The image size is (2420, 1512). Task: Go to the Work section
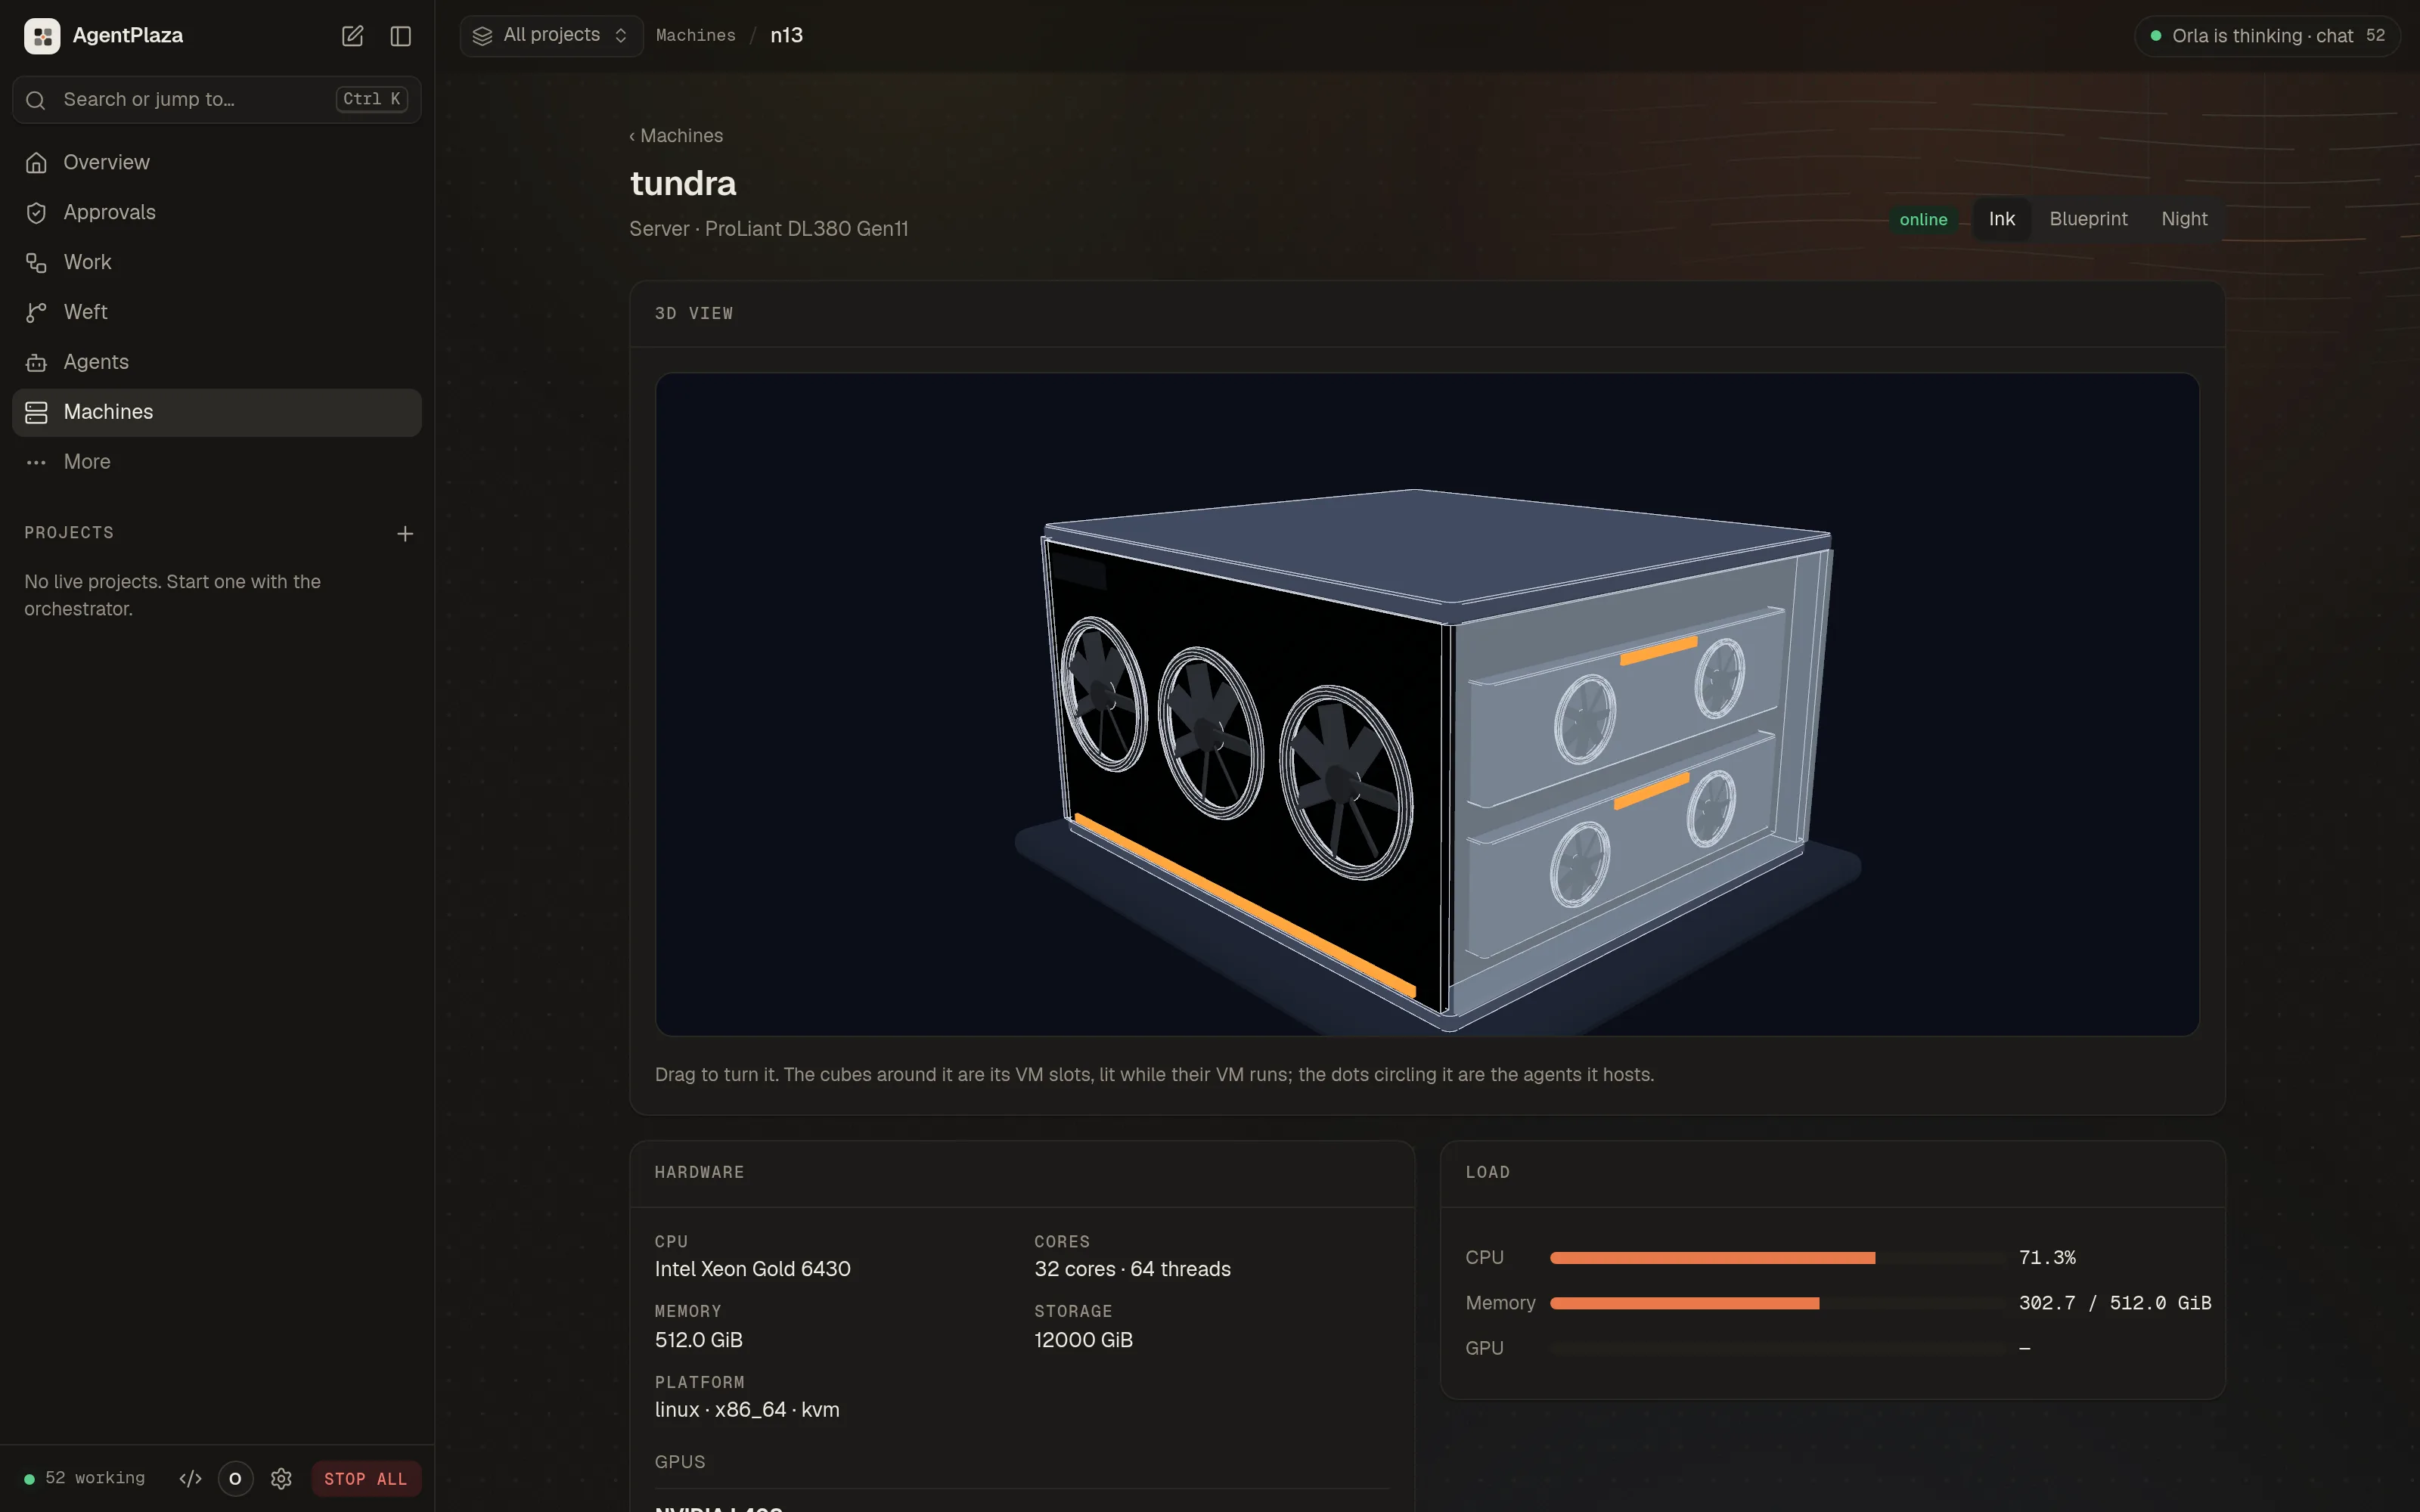[x=217, y=262]
